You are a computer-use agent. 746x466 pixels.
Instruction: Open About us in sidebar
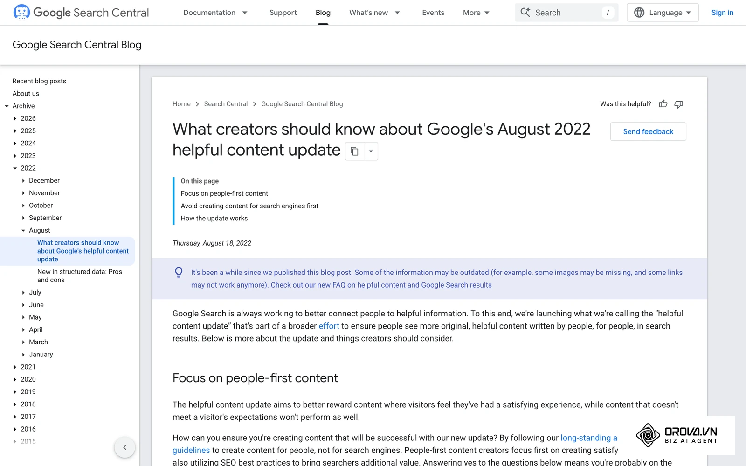26,94
